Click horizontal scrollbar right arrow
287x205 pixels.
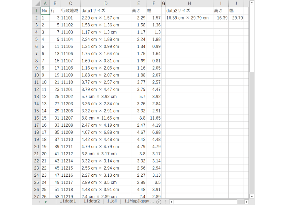[246, 202]
